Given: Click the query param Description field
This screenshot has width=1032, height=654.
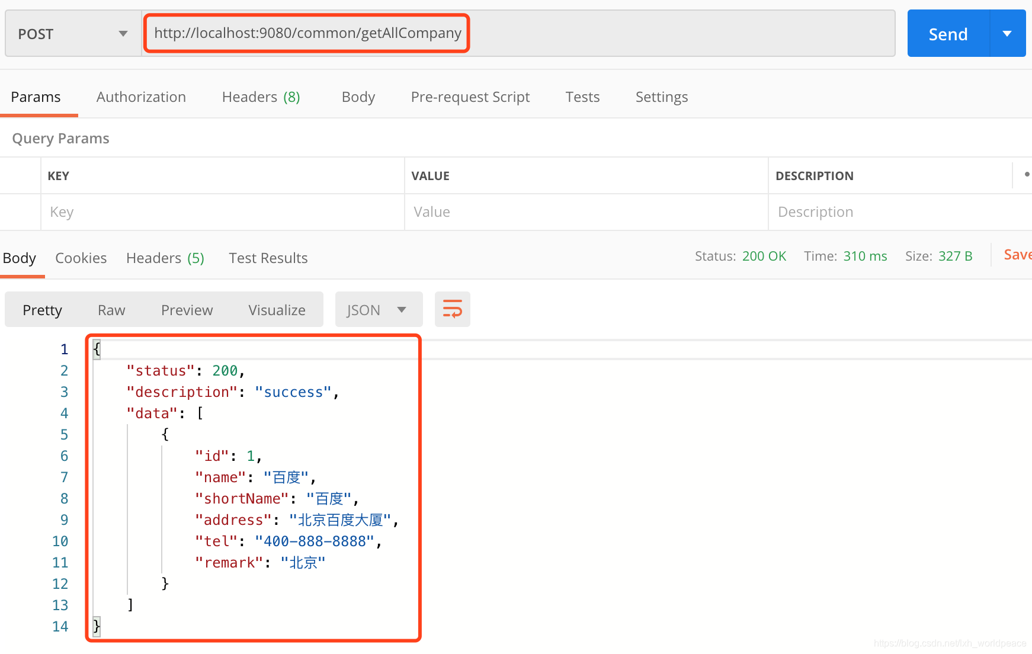Looking at the screenshot, I should (x=900, y=212).
